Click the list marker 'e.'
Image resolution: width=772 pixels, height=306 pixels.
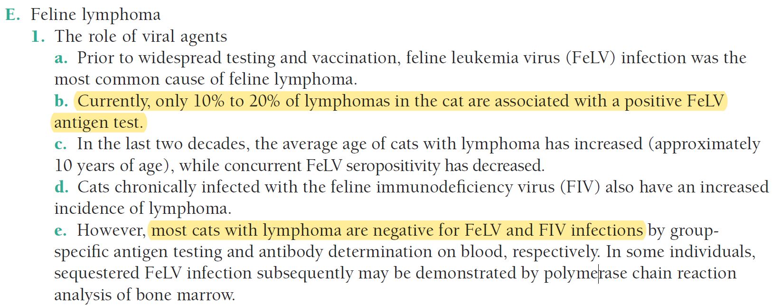point(61,230)
